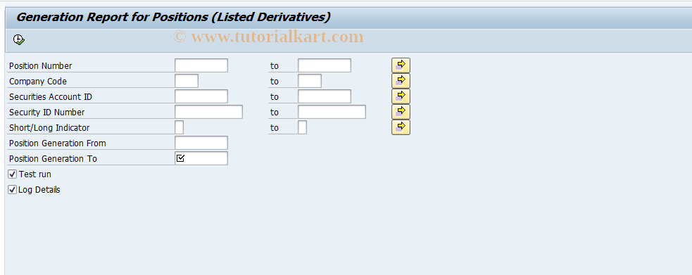Image resolution: width=692 pixels, height=275 pixels.
Task: Click the Position Generation From label
Action: 57,143
